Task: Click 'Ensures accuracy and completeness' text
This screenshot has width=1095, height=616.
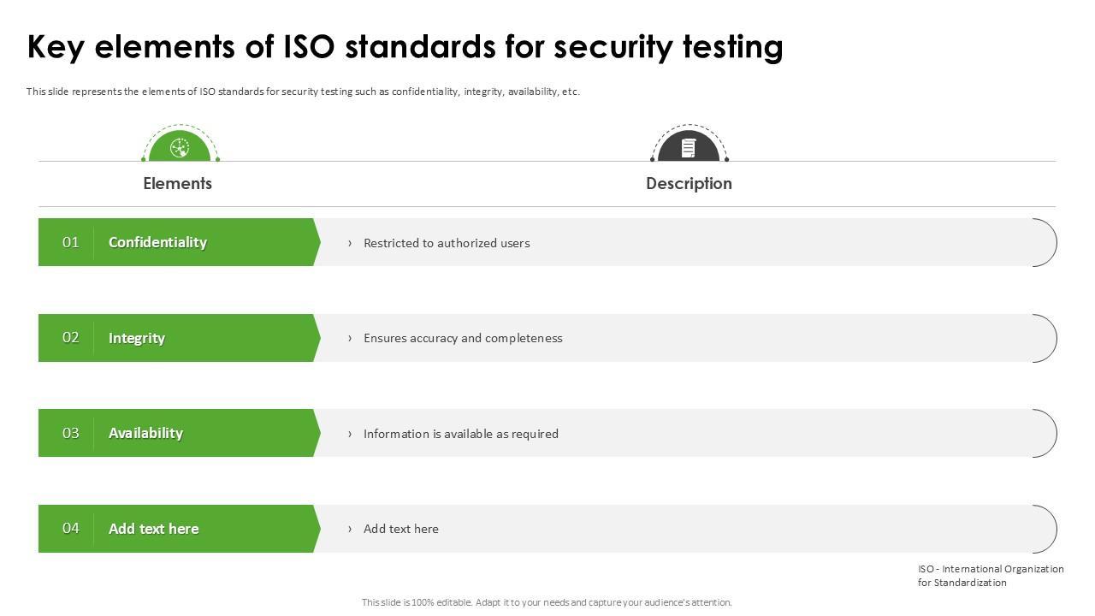Action: 463,338
